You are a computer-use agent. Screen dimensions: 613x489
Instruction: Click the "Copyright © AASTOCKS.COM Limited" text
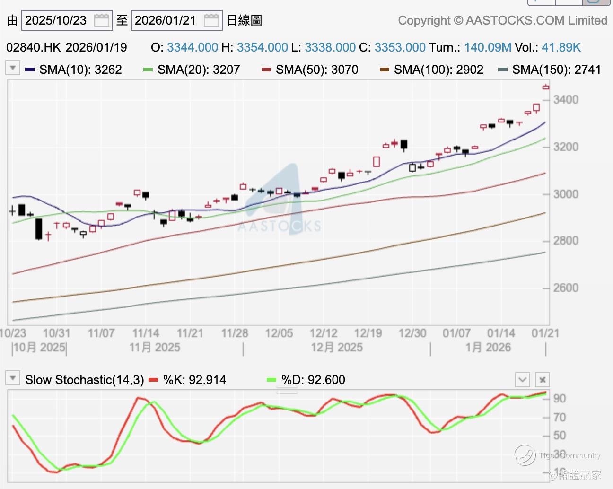502,20
